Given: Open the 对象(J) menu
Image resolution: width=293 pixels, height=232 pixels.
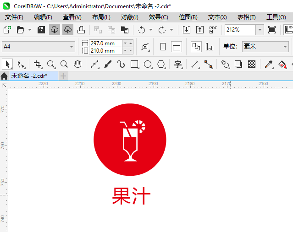Looking at the screenshot, I should [x=129, y=17].
